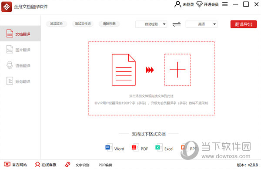Maximize the application window
Viewport: 261px width, 169px height.
pos(246,4)
